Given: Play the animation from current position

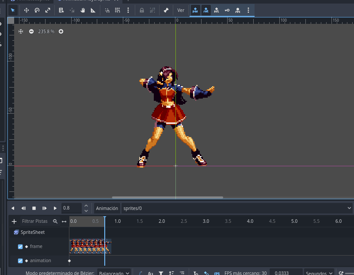Looking at the screenshot, I should click(55, 208).
